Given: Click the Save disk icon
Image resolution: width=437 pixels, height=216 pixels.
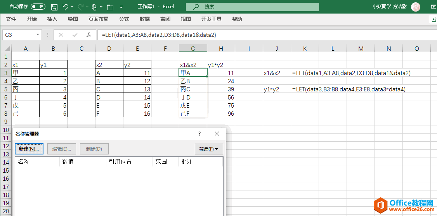Looking at the screenshot, I should pyautogui.click(x=55, y=7).
